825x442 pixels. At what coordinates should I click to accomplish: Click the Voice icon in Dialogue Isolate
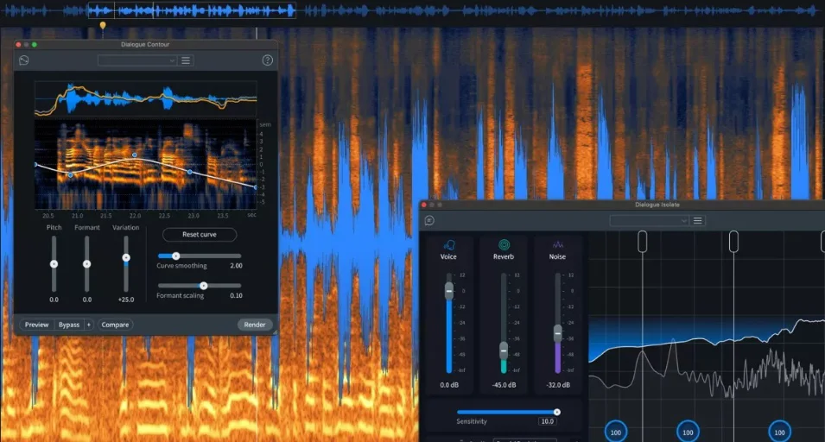point(449,245)
